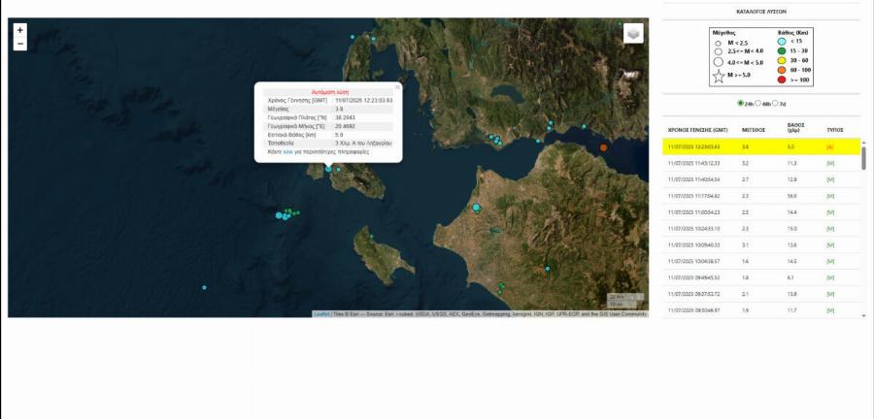Screen dimensions: 874x419
Task: Click the cyan marker below the popup tip
Action: pyautogui.click(x=328, y=169)
